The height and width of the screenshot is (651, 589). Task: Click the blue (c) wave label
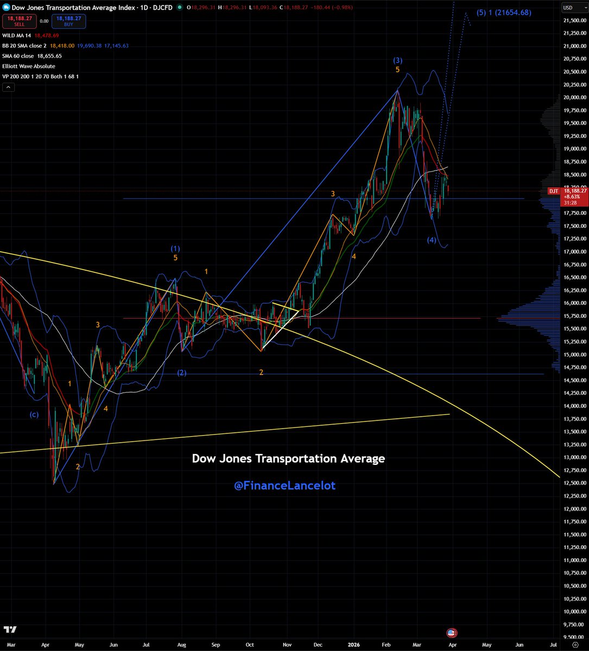click(34, 414)
